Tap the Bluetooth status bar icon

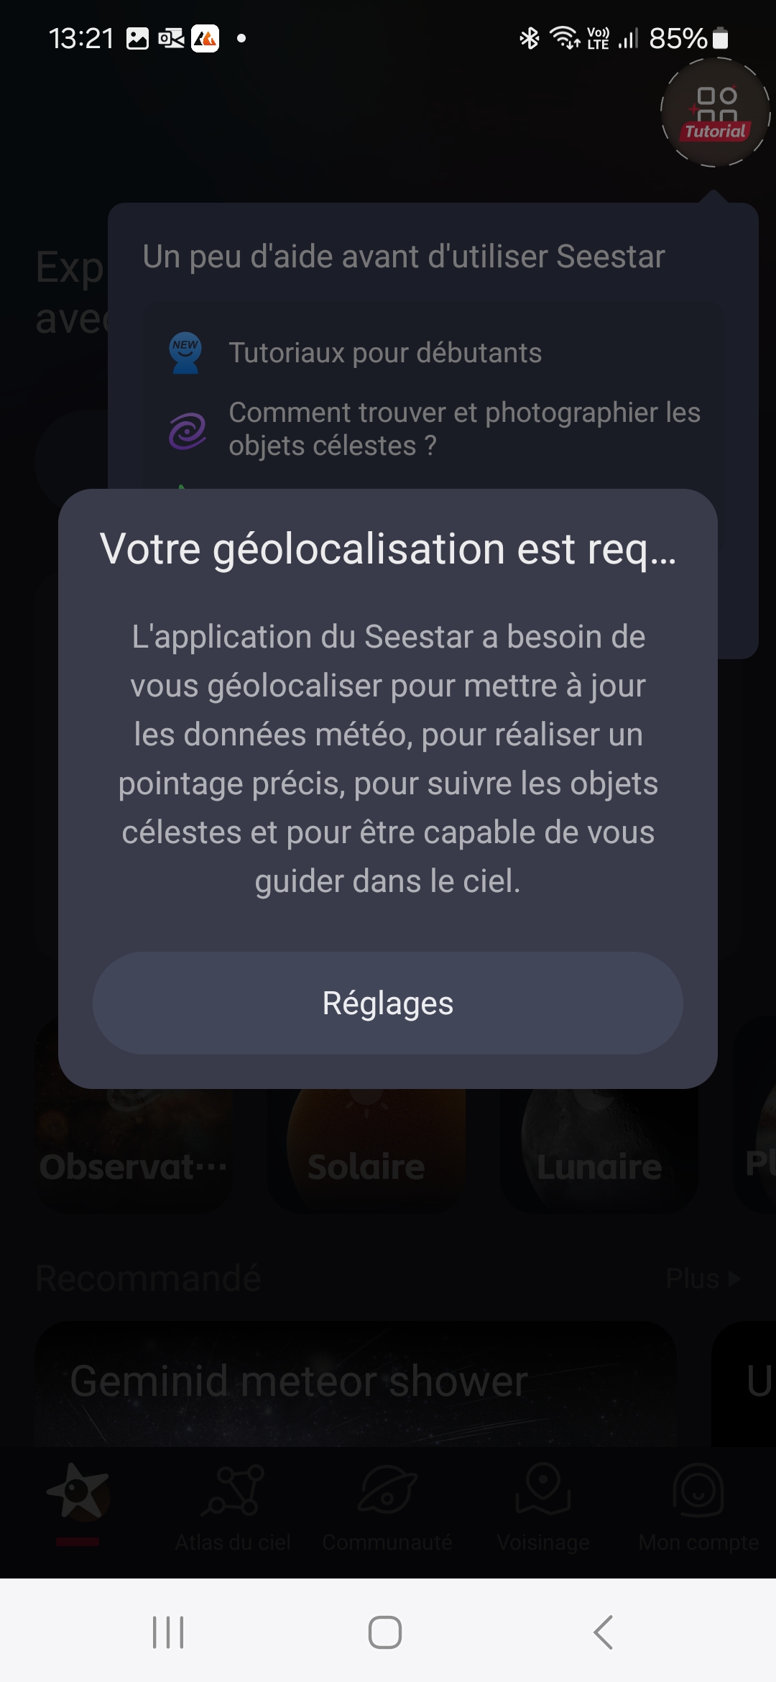pos(530,38)
